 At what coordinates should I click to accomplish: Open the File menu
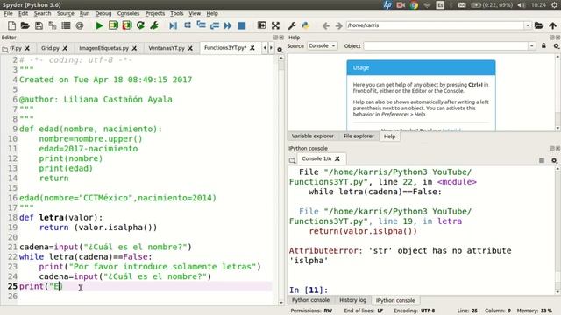[8, 14]
